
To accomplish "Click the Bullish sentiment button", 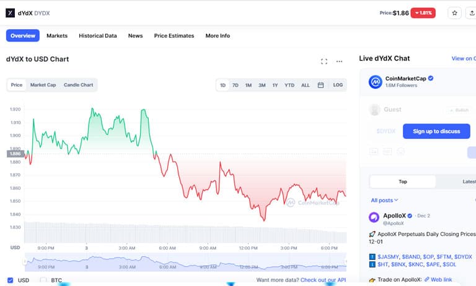I will click(459, 110).
